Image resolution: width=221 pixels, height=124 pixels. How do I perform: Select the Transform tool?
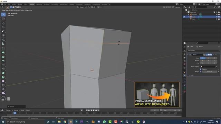3,35
